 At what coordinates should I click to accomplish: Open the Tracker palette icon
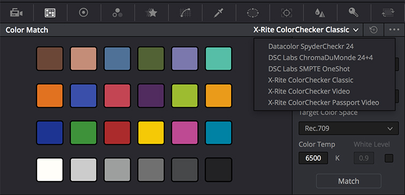point(286,13)
